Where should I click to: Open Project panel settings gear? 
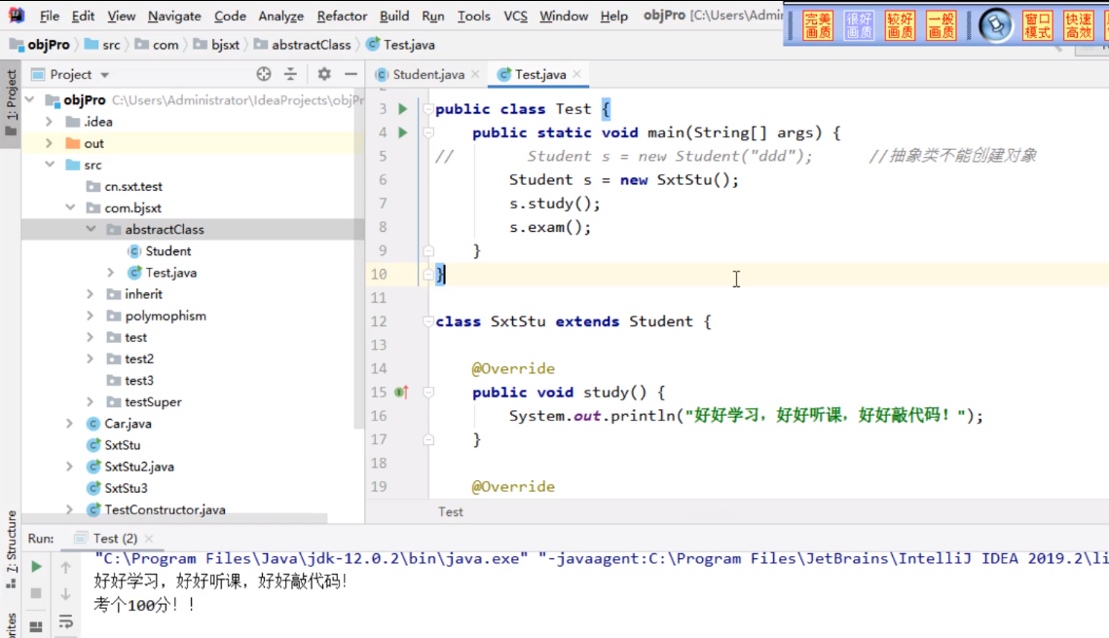point(324,74)
